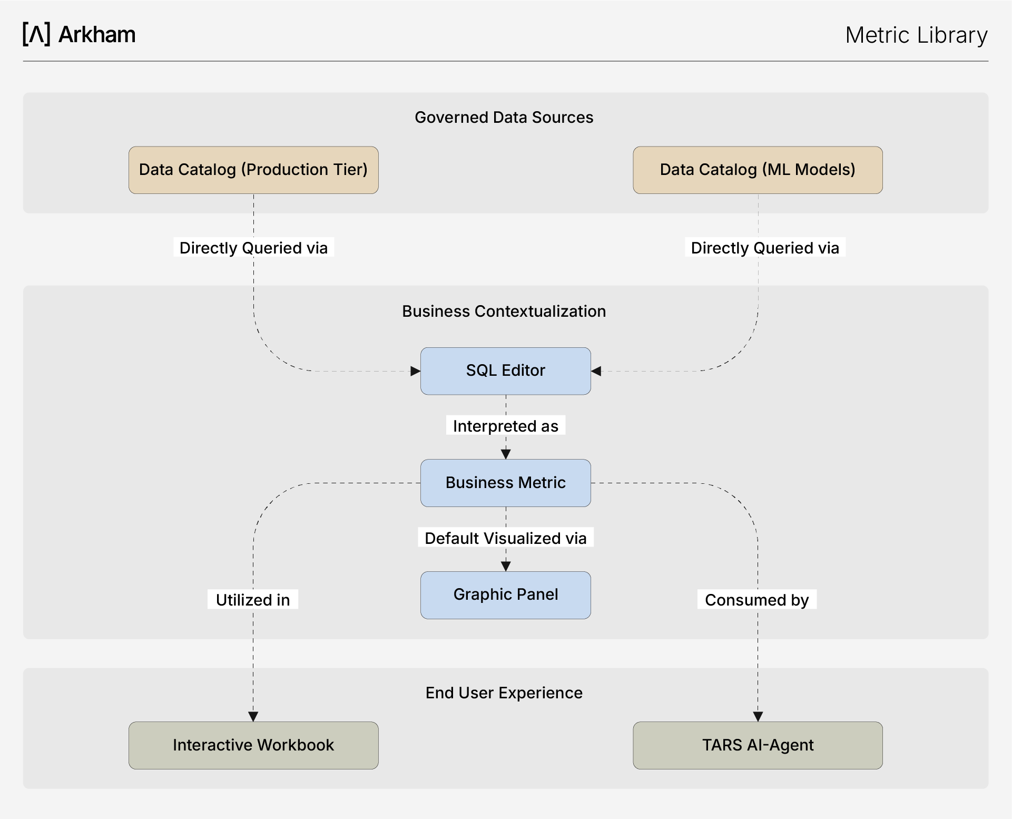The height and width of the screenshot is (819, 1012).
Task: Click the Governed Data Sources heading
Action: [504, 117]
